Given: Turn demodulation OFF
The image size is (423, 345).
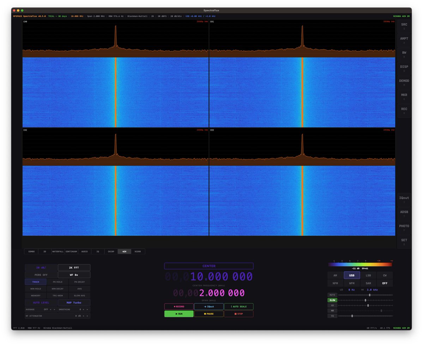Looking at the screenshot, I should 385,283.
